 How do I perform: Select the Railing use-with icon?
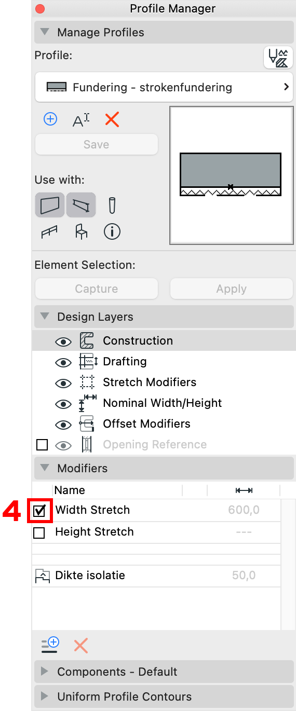(49, 231)
